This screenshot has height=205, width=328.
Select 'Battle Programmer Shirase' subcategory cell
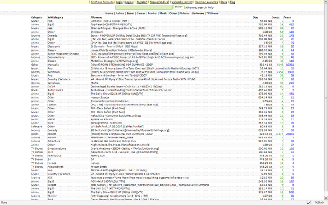pyautogui.click(x=63, y=54)
